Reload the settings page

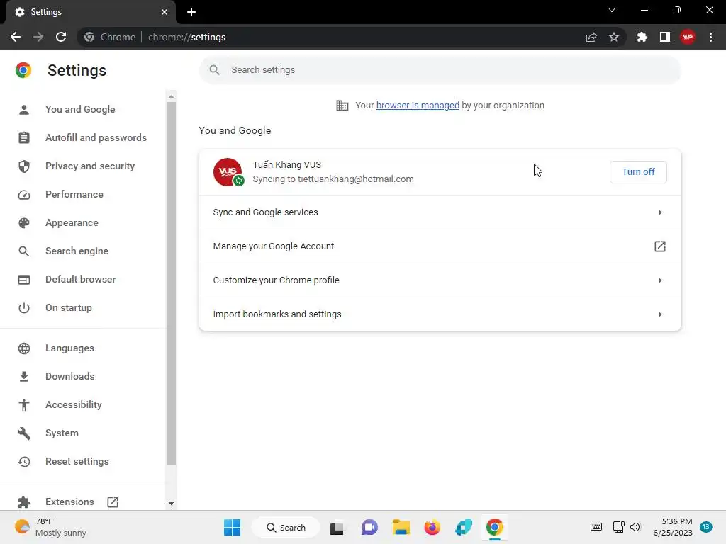pos(61,37)
